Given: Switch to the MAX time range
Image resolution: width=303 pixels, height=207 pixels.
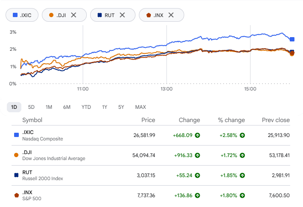Looking at the screenshot, I should coord(141,107).
